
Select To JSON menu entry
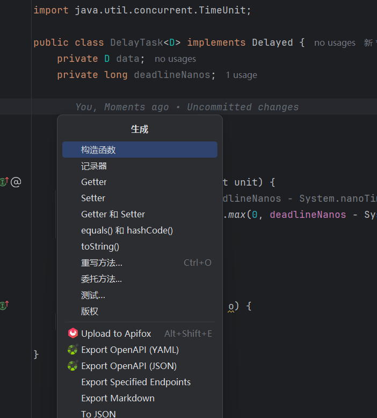140,414
